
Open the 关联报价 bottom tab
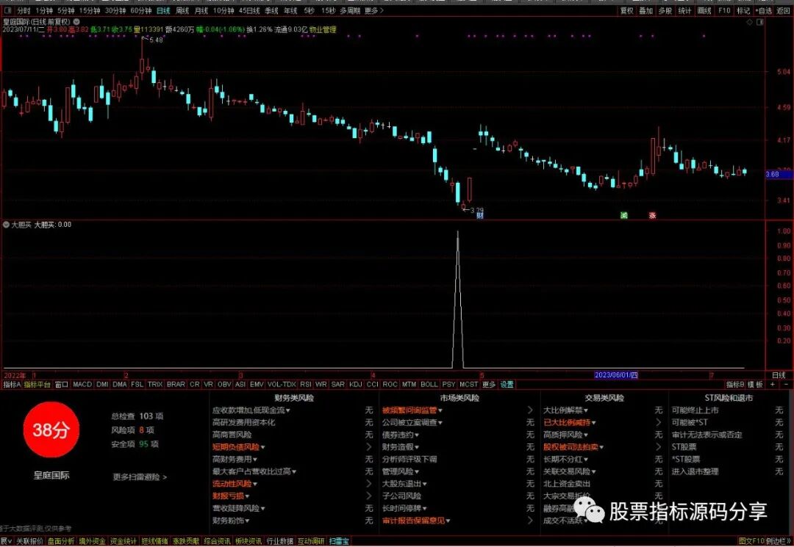coord(29,541)
